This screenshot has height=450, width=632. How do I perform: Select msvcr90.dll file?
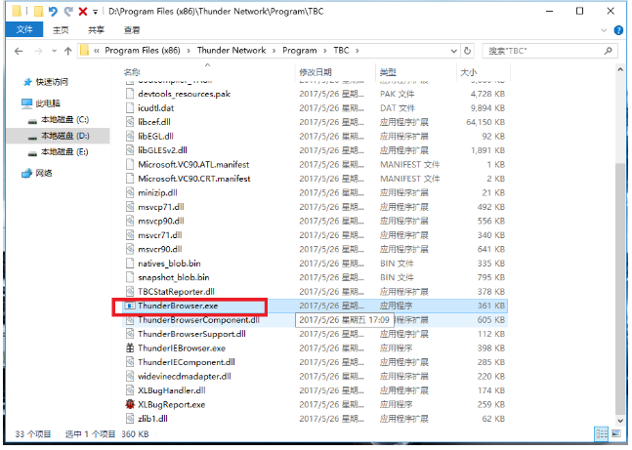[159, 249]
